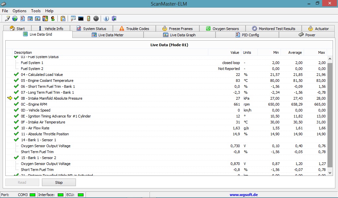This screenshot has height=198, width=338.
Task: Open the System Status tab
Action: click(91, 28)
